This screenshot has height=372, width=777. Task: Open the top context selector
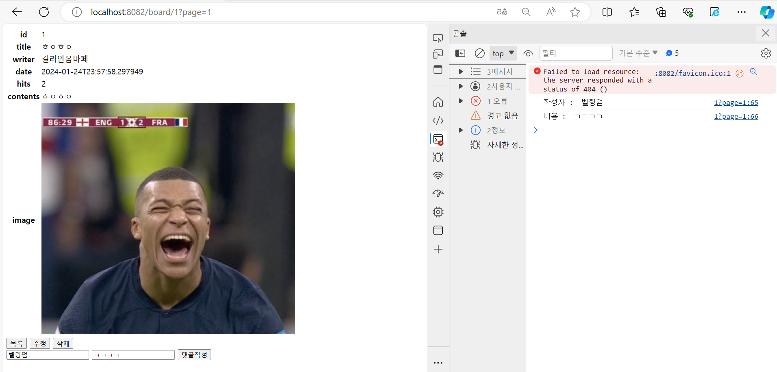[503, 53]
